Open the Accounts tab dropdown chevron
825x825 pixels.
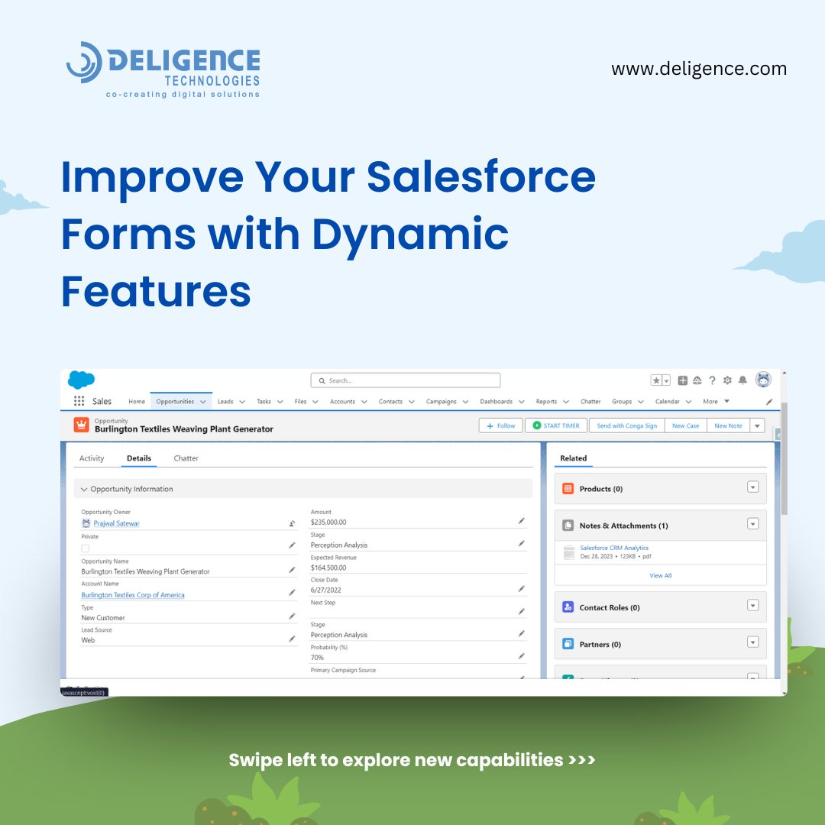(x=364, y=402)
